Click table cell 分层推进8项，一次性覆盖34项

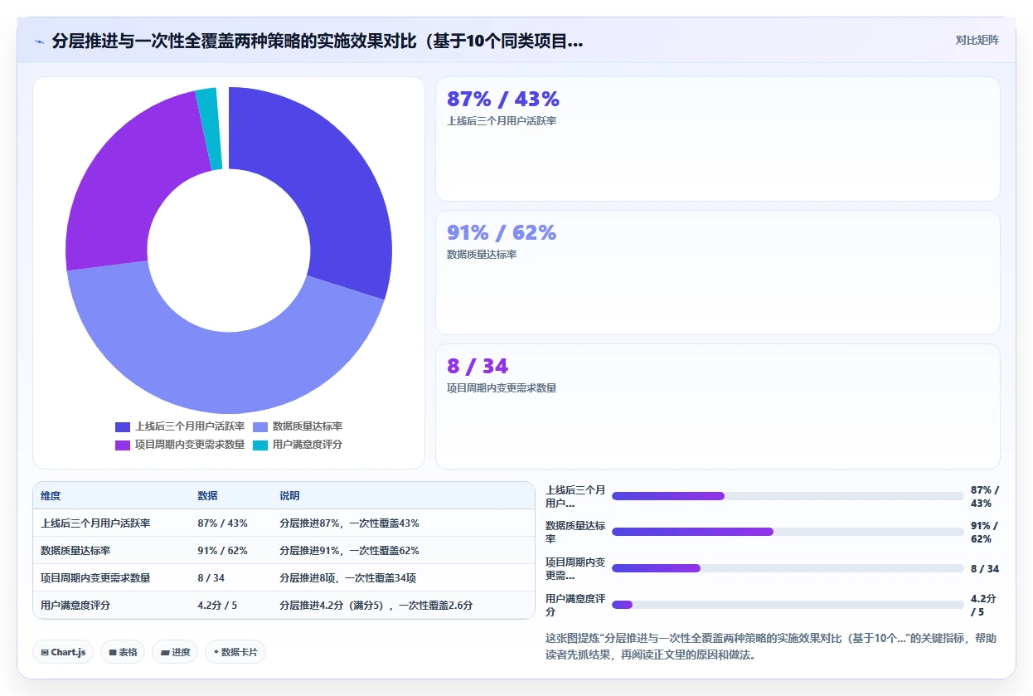(x=347, y=578)
